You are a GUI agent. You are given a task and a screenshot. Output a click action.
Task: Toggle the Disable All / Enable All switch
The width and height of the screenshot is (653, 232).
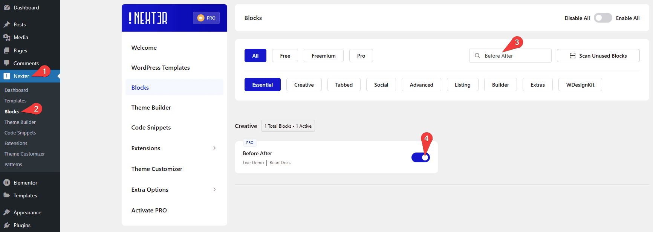tap(603, 18)
